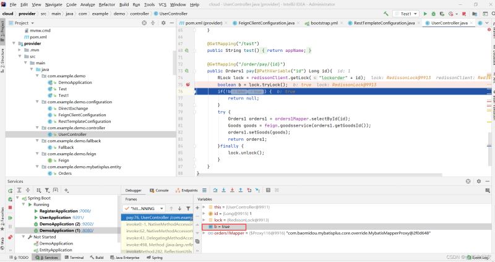Click the Debug bug icon in the top toolbar
Viewport: 495px width, 262px height.
[433, 13]
